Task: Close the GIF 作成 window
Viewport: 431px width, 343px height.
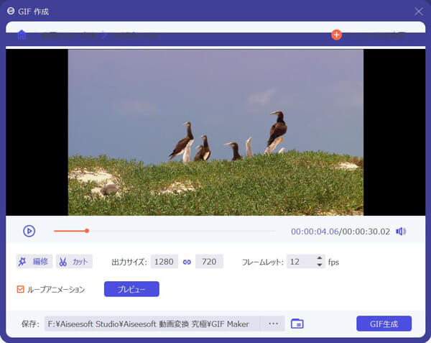Action: [419, 12]
